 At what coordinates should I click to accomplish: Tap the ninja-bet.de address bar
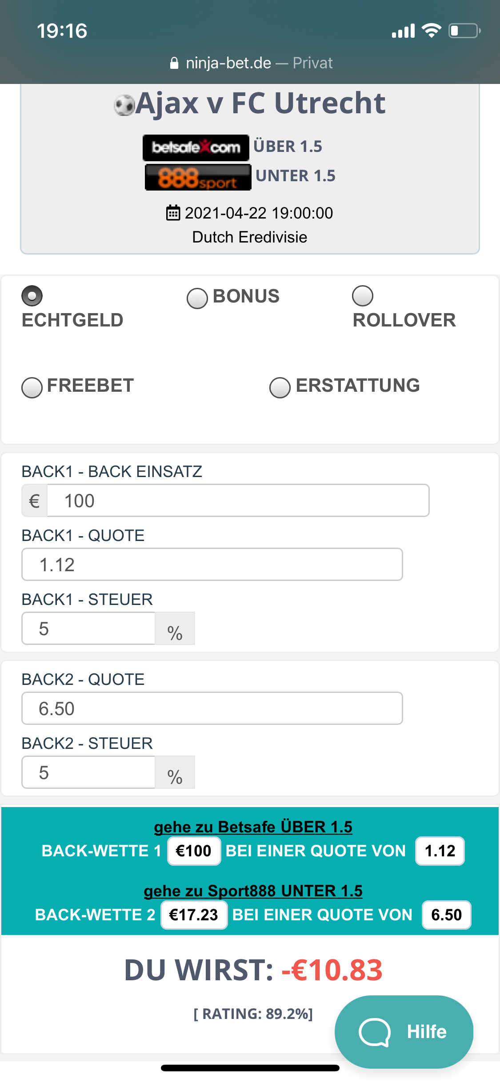(x=251, y=63)
